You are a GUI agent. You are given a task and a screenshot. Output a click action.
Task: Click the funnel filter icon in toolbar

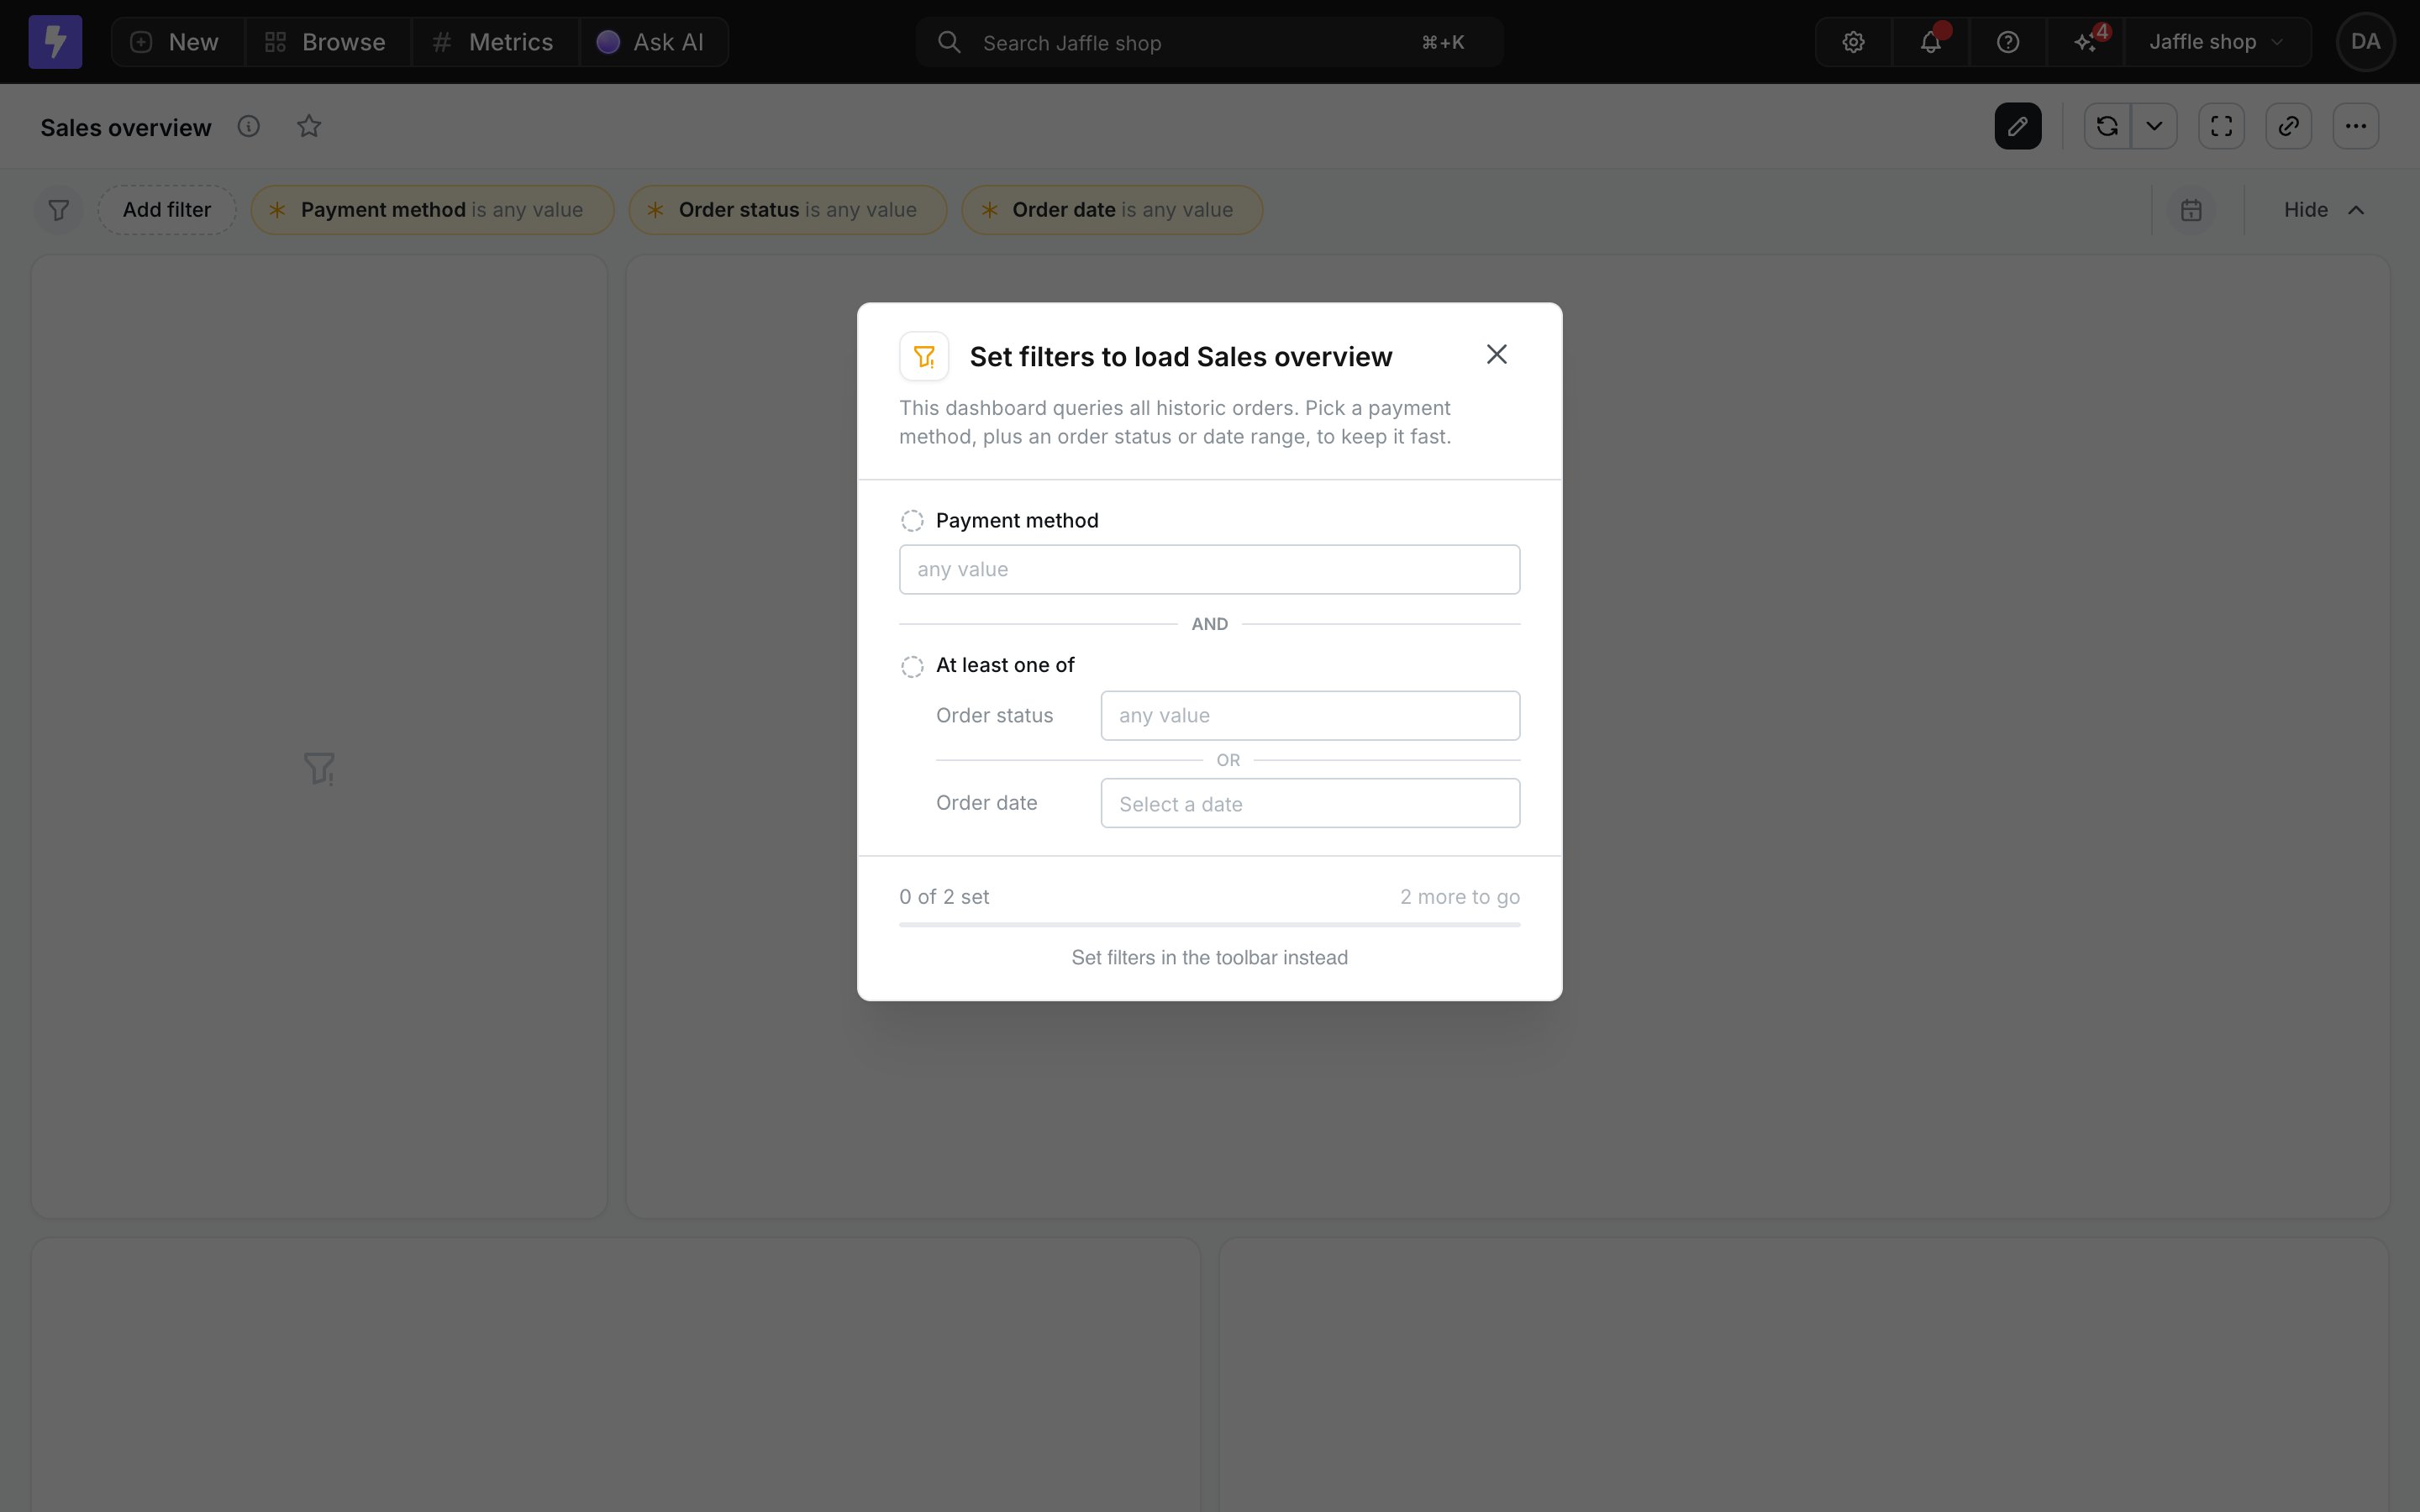pos(59,210)
